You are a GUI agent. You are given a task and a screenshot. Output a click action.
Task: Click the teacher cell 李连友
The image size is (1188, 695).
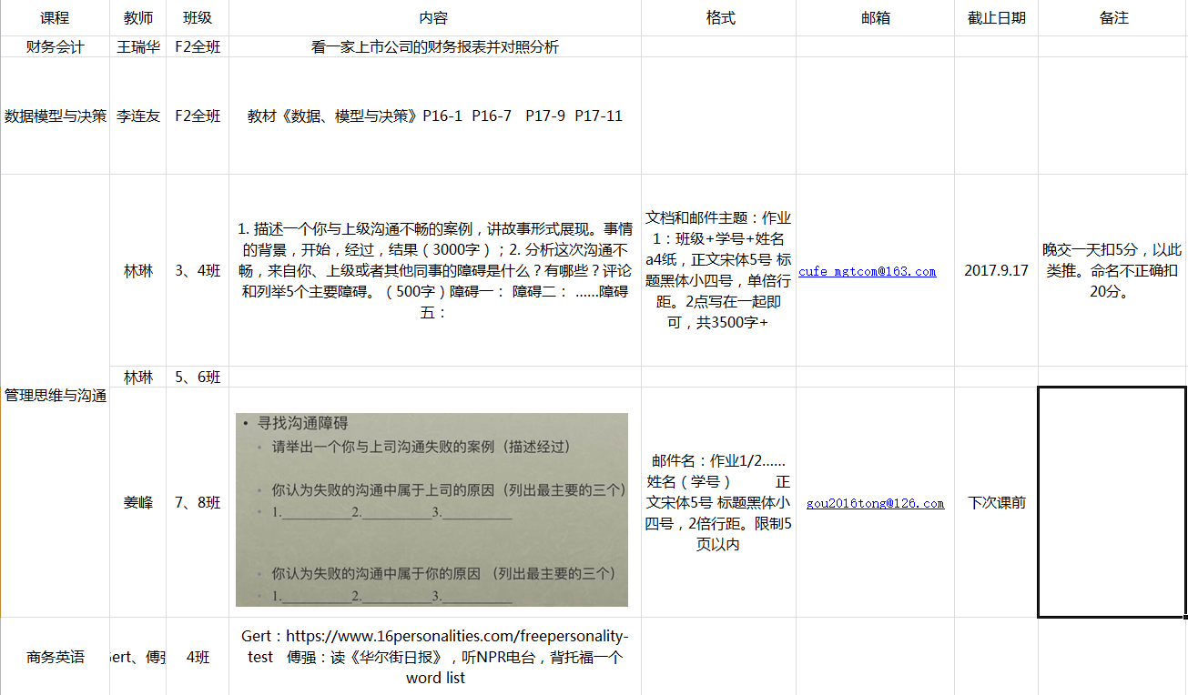coord(138,116)
